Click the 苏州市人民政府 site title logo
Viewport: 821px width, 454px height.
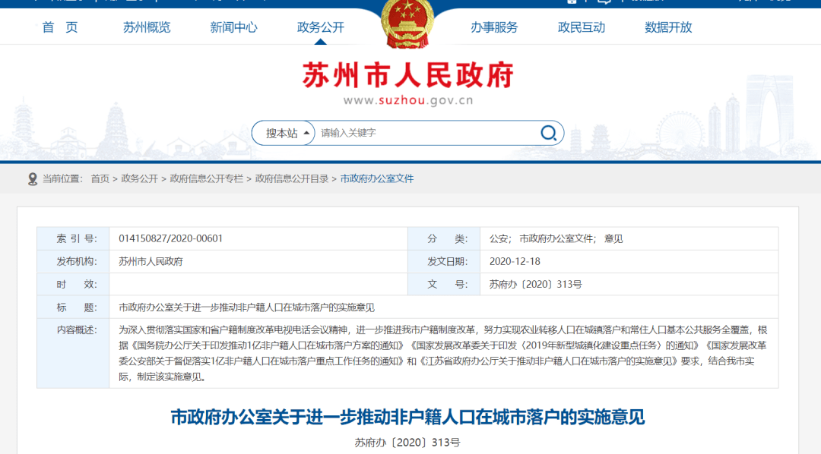click(x=408, y=75)
